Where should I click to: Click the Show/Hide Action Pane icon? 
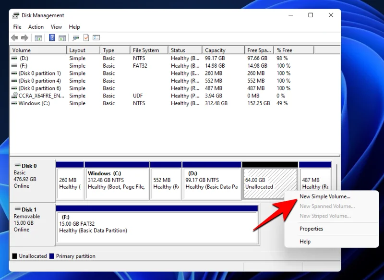point(61,38)
